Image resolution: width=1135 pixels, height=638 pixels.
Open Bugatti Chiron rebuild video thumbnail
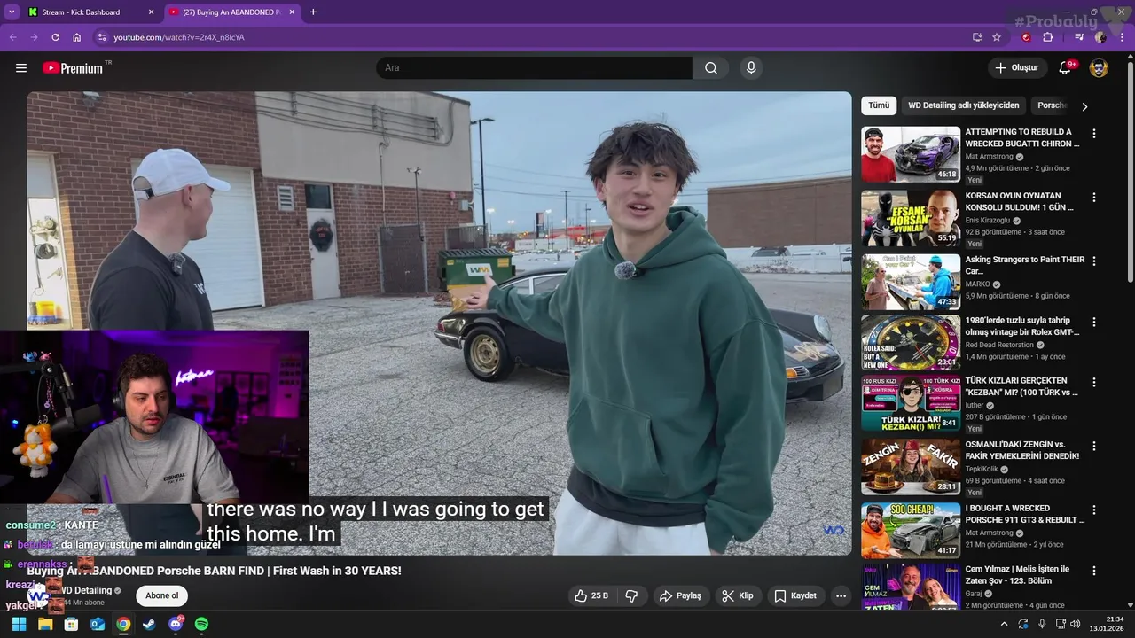tap(911, 154)
